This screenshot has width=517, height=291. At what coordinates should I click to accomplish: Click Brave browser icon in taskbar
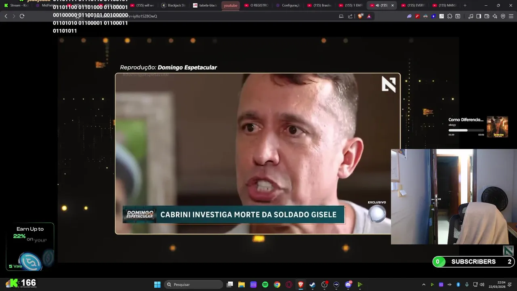(x=301, y=285)
